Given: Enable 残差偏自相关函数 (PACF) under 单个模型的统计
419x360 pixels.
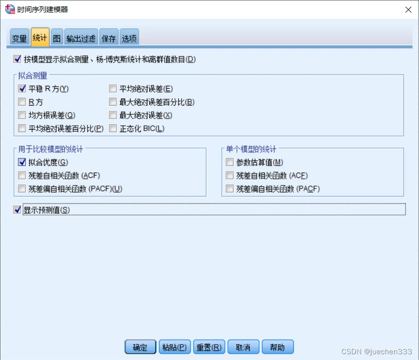Looking at the screenshot, I should [229, 189].
